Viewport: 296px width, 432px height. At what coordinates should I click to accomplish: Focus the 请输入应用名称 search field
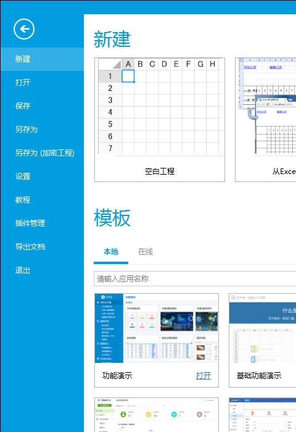click(x=195, y=279)
